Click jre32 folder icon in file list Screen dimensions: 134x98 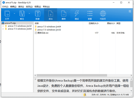[36, 30]
